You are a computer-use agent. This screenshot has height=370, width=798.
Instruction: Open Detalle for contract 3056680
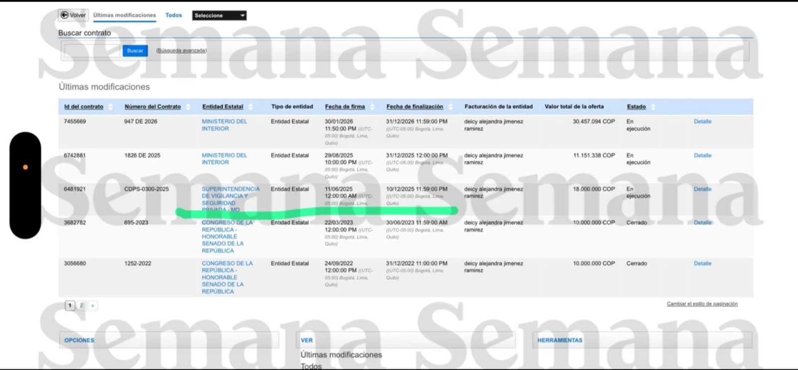[702, 263]
